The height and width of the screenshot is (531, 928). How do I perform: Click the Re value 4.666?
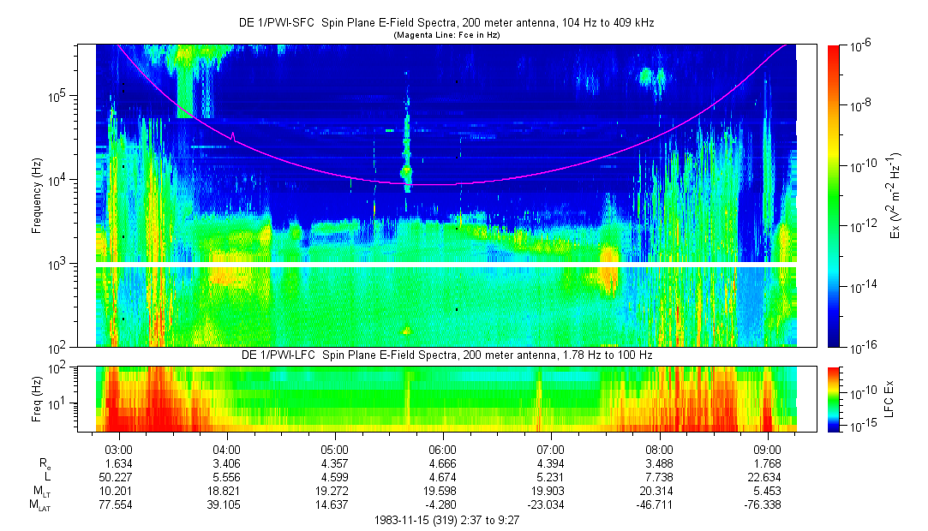[442, 464]
